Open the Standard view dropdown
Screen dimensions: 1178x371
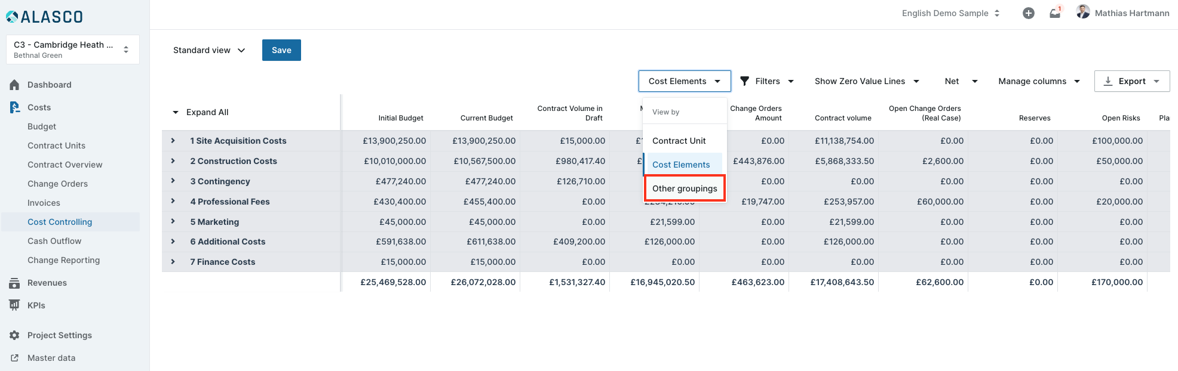209,50
